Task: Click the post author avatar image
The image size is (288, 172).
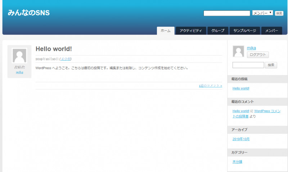Action: (x=19, y=56)
